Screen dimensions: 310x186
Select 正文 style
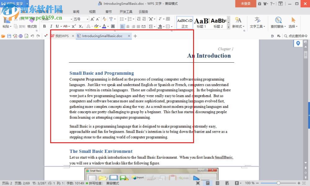185,23
